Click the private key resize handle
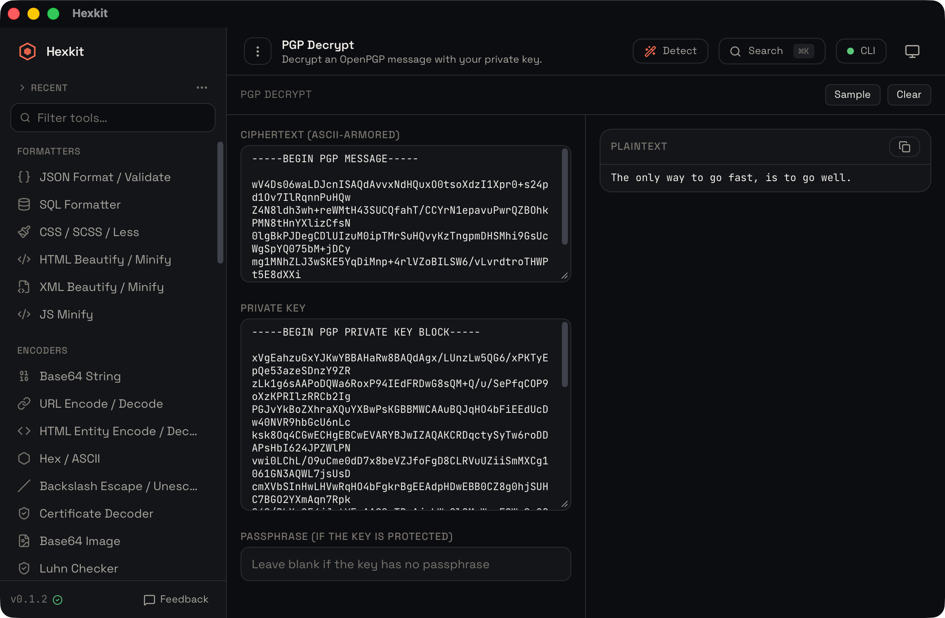Screen dimensions: 945x618 565,504
